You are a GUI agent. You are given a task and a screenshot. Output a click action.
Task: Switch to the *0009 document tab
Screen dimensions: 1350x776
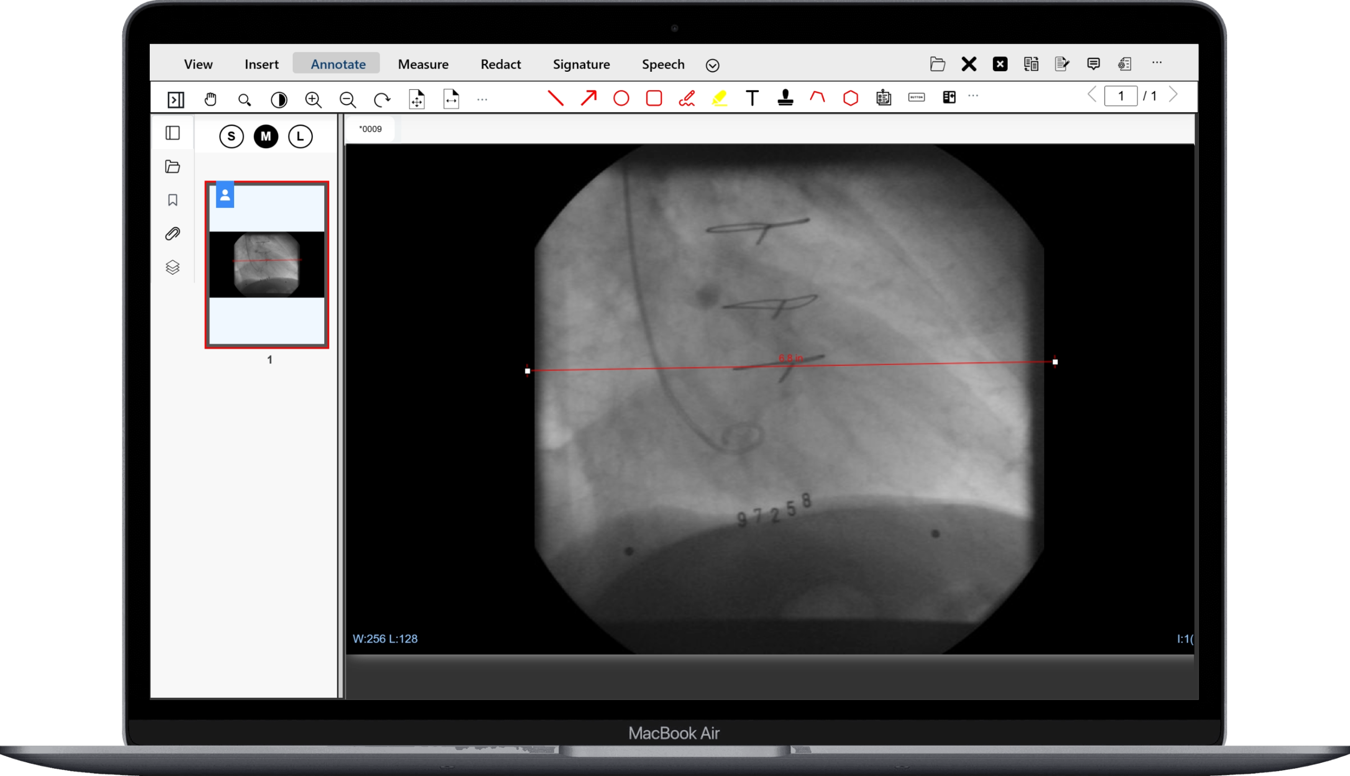[x=370, y=129]
